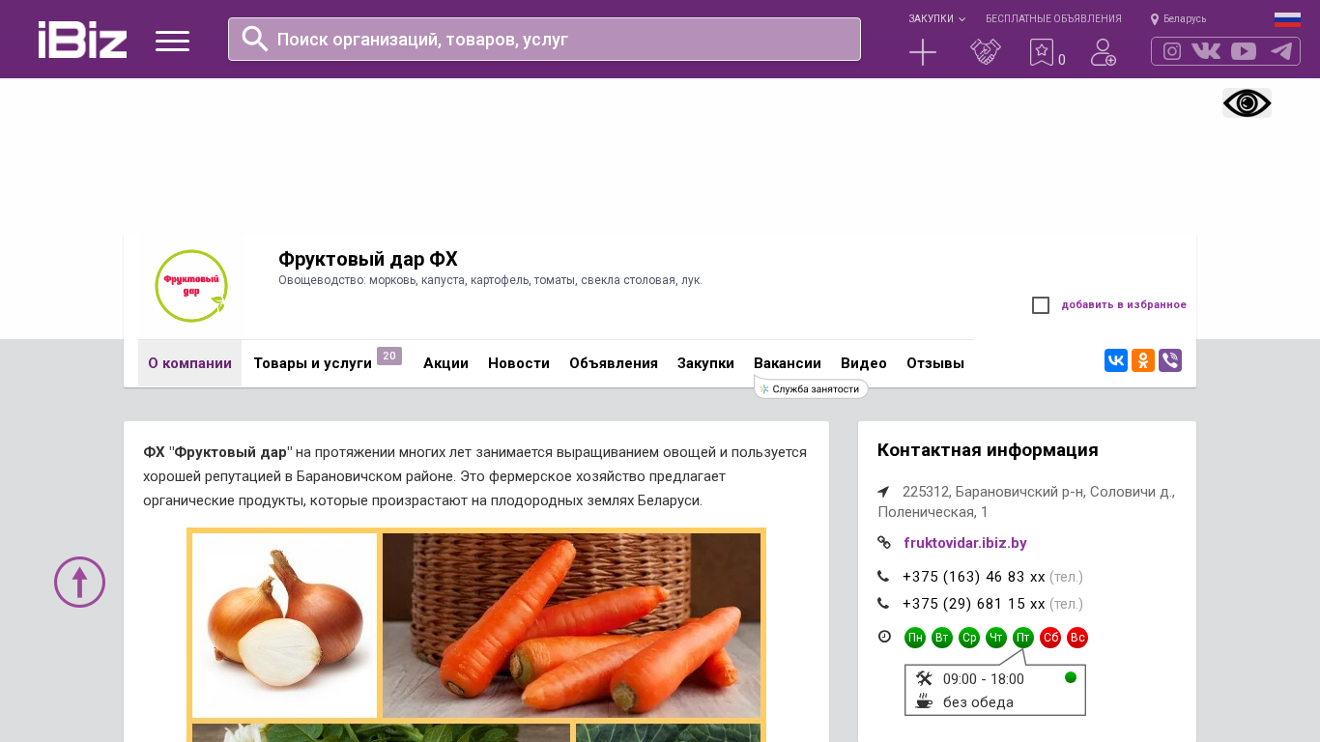Click the plus add icon in header
This screenshot has width=1320, height=742.
[x=923, y=52]
